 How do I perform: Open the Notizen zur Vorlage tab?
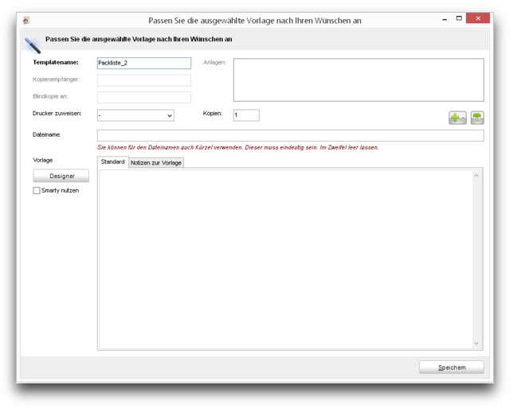click(x=156, y=162)
